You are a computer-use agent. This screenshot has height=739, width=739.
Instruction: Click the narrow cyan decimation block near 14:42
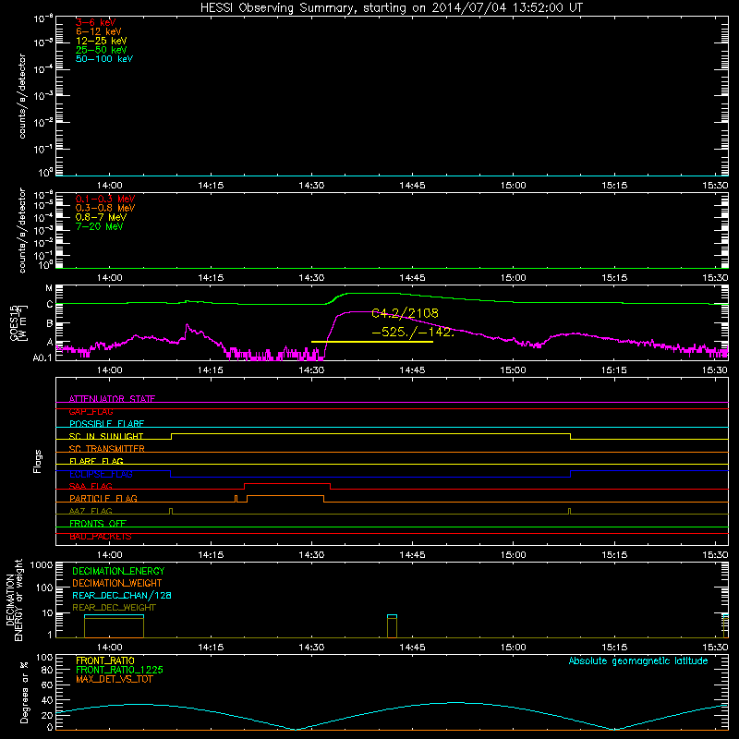point(392,616)
